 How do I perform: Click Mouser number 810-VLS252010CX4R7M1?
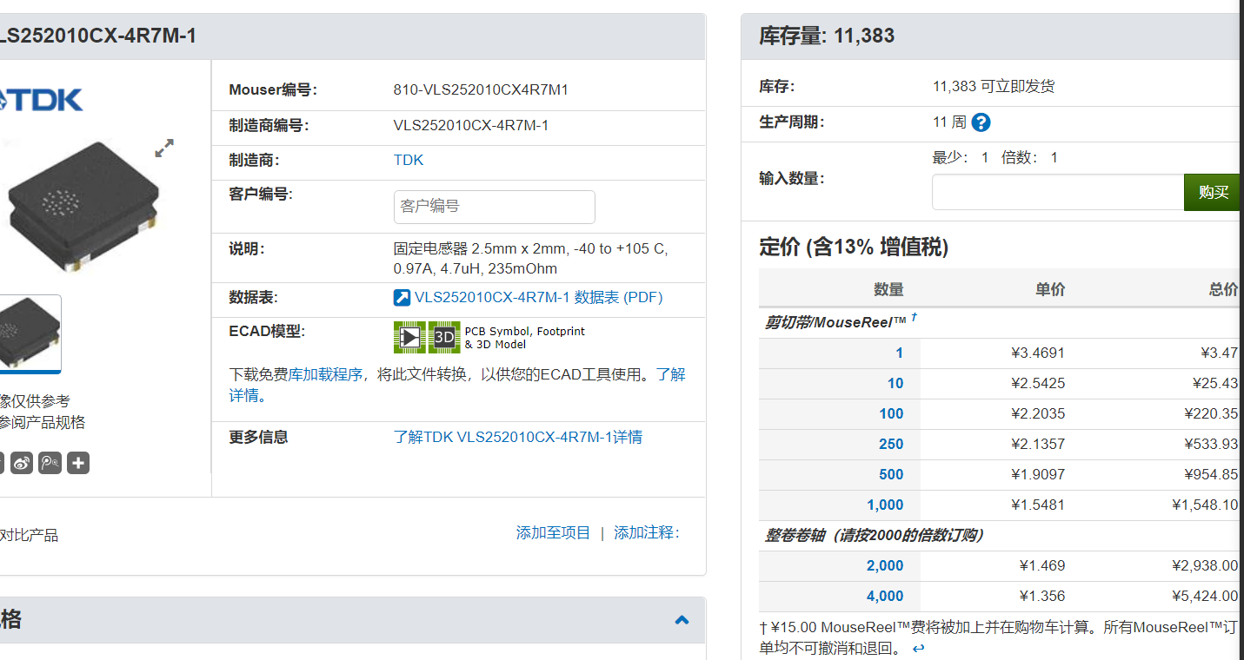(481, 89)
